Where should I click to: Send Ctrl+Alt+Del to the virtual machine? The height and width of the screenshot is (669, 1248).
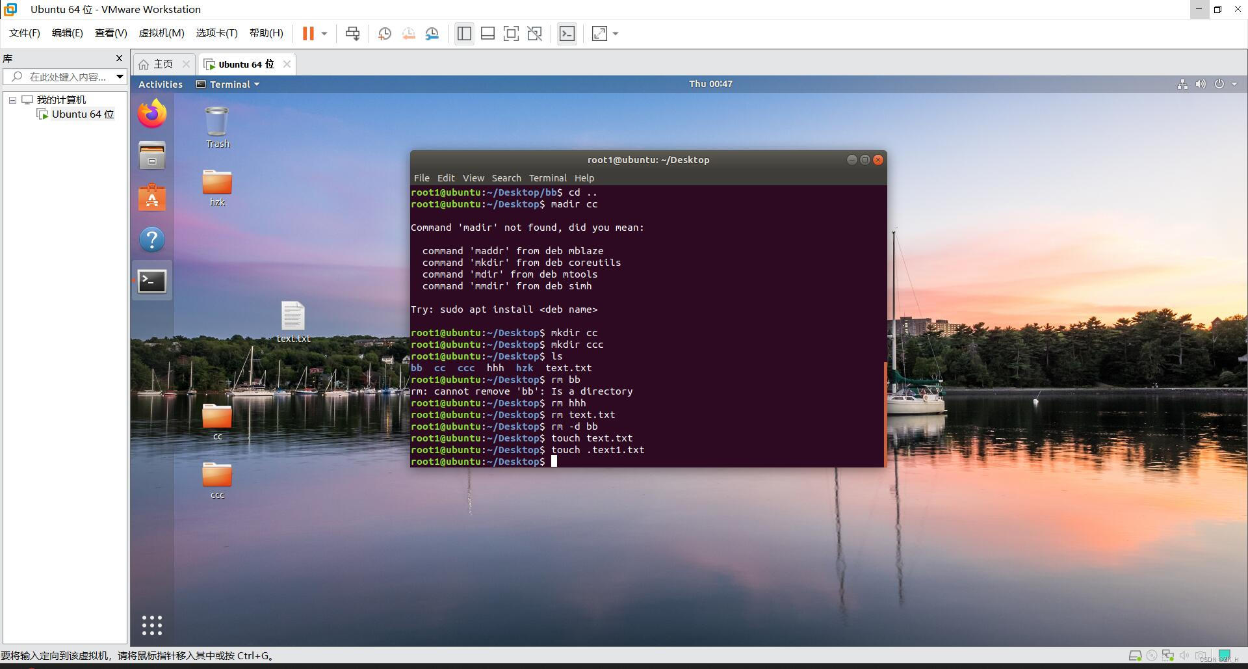(x=353, y=33)
